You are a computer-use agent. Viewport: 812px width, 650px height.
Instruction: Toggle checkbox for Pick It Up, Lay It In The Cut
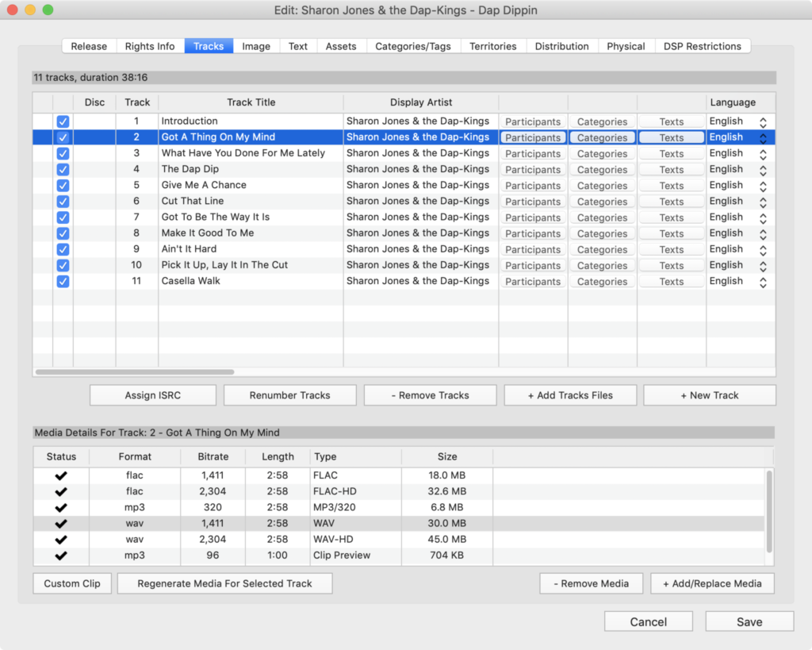pos(63,265)
